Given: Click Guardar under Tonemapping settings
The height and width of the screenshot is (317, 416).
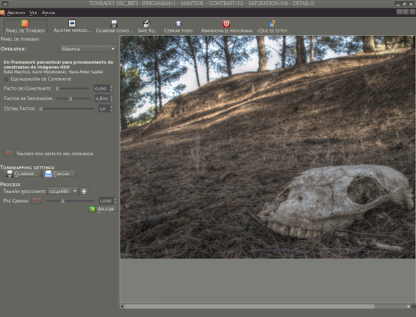Looking at the screenshot, I should click(21, 174).
